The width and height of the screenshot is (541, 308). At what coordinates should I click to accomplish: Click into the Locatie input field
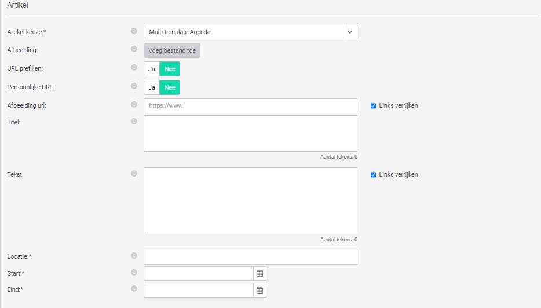tap(250, 257)
